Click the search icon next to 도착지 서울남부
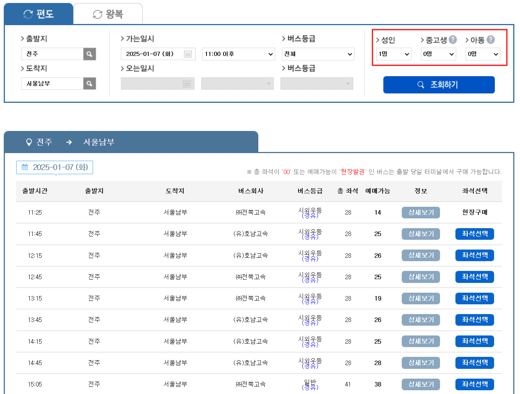Image resolution: width=520 pixels, height=394 pixels. [89, 84]
